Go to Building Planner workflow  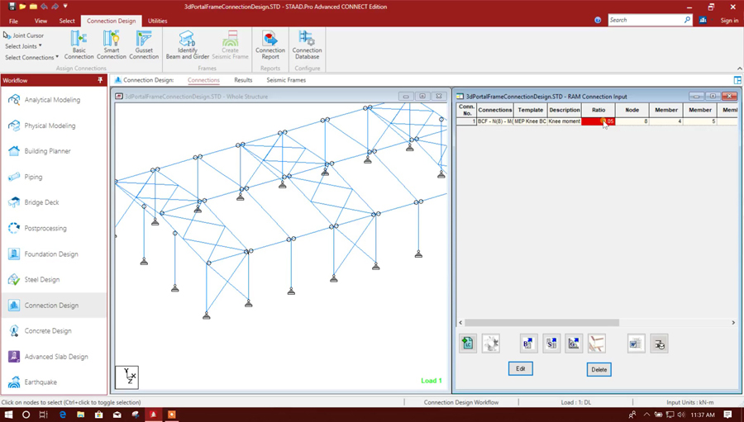[x=54, y=151]
